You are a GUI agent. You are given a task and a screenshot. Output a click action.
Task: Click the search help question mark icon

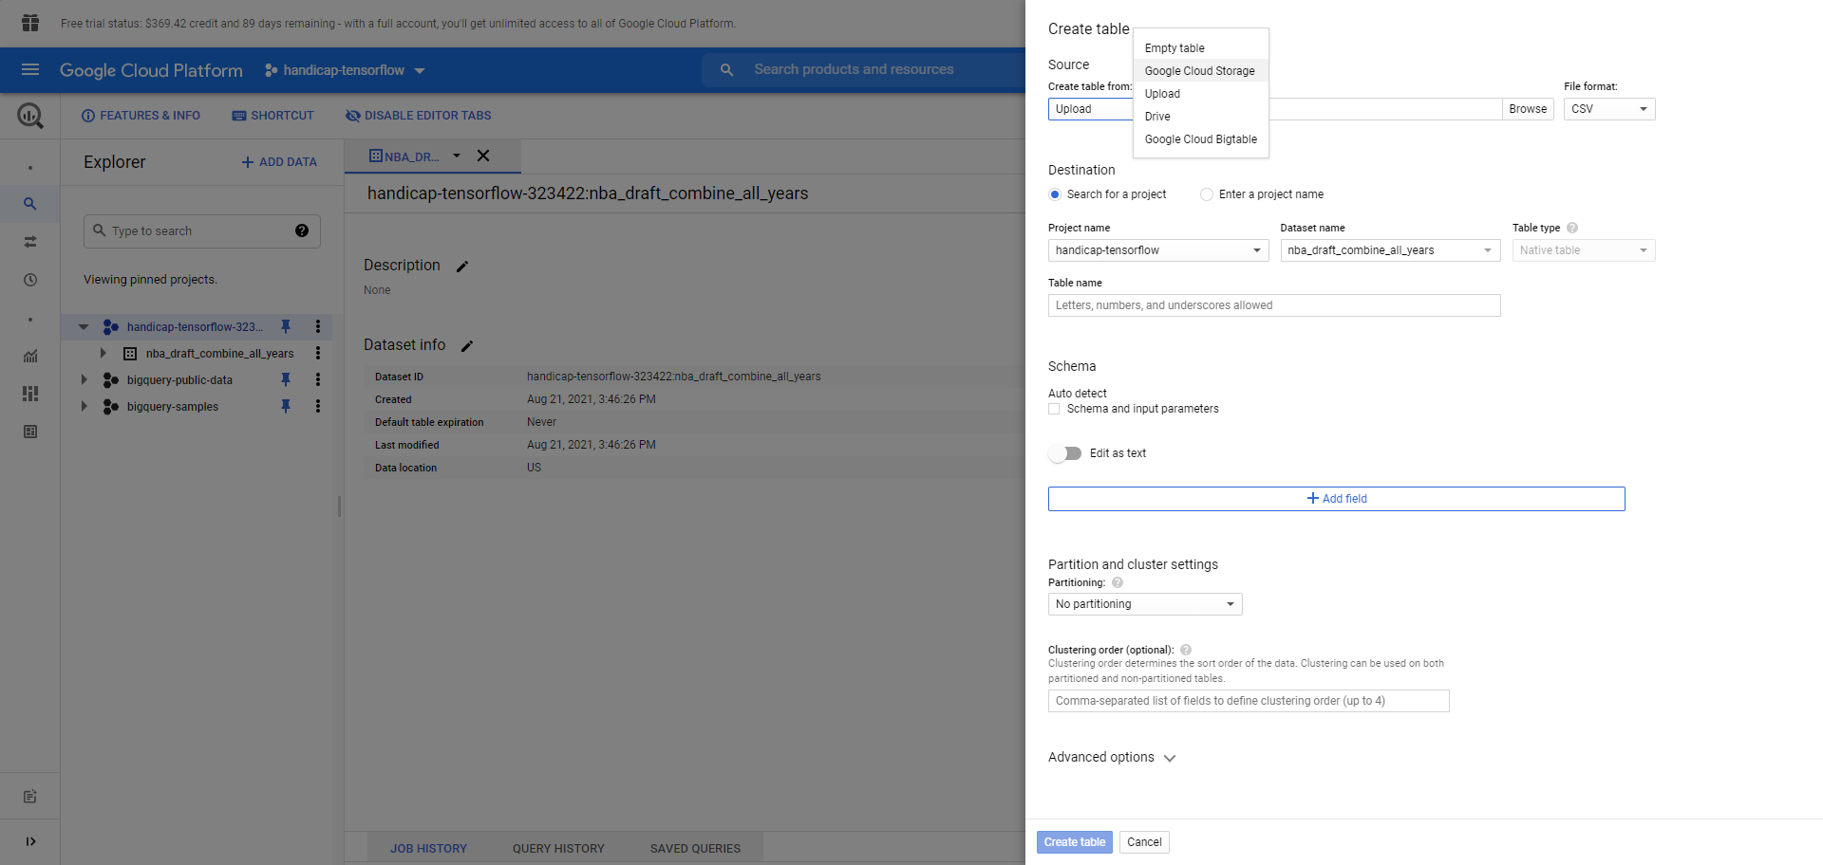click(x=302, y=230)
